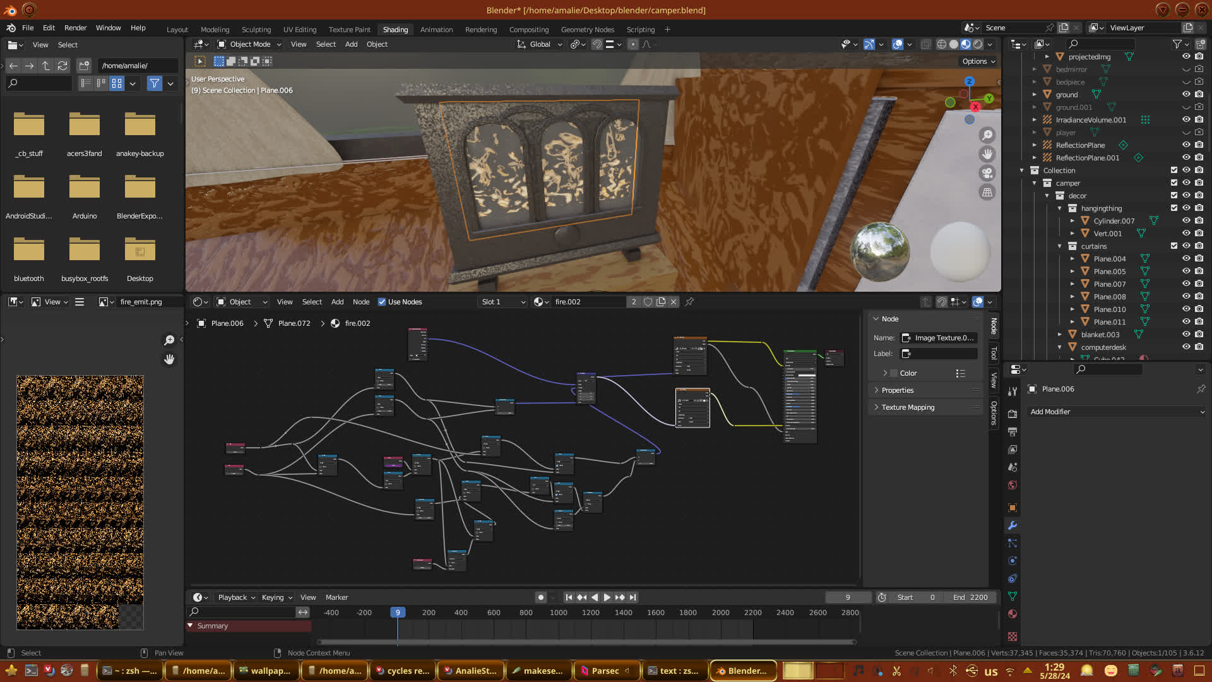Switch to perspective/orthographic grid icon
Viewport: 1212px width, 682px height.
click(x=987, y=193)
